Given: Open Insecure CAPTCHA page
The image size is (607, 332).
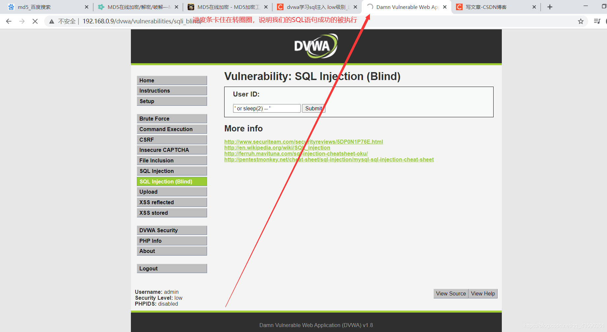Looking at the screenshot, I should 172,150.
